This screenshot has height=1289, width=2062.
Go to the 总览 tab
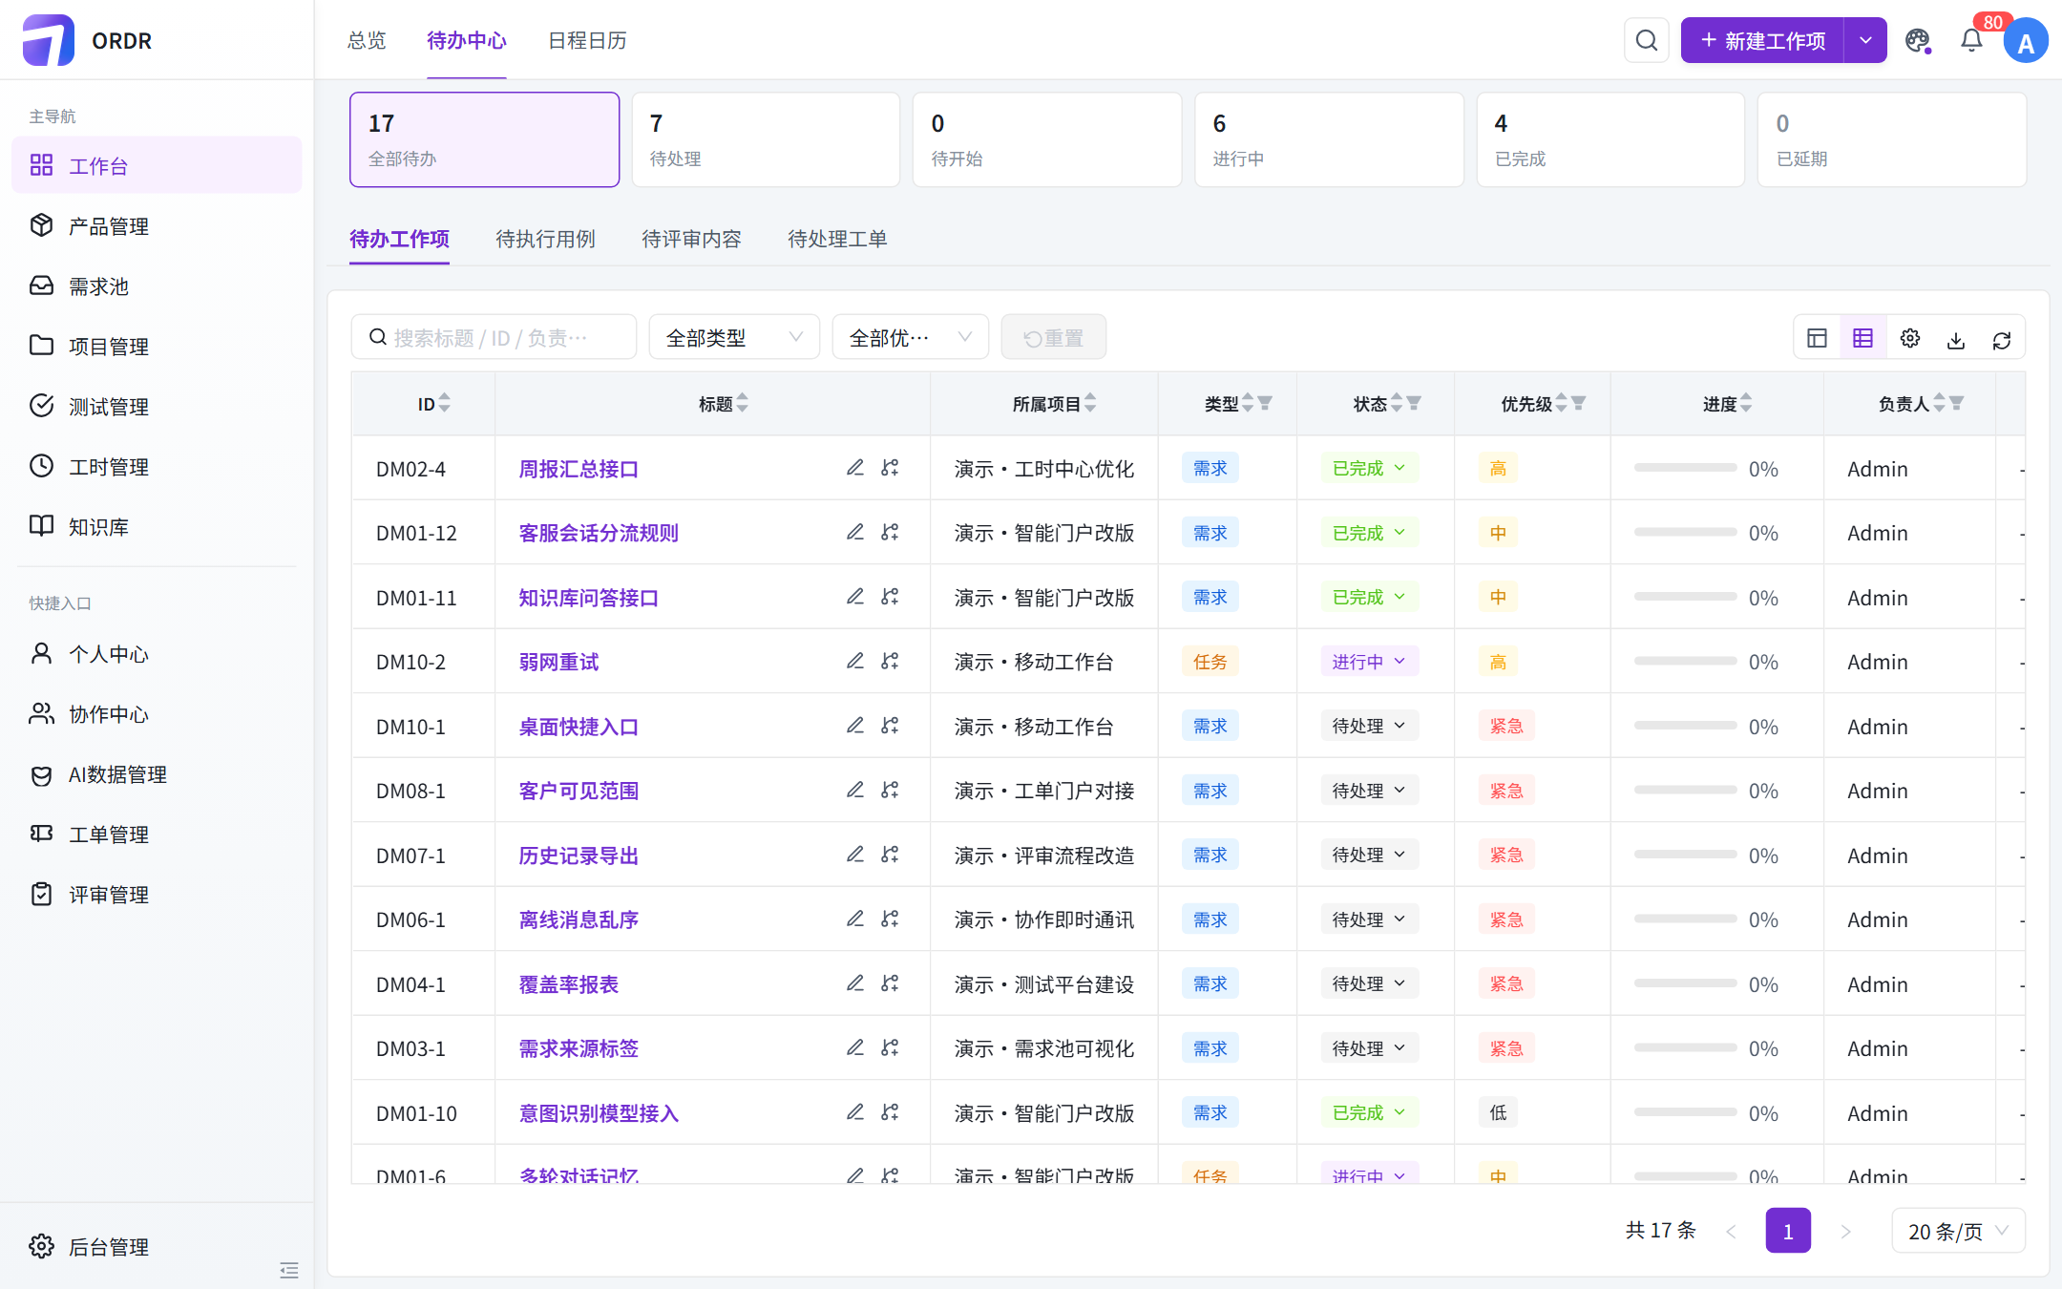click(367, 40)
